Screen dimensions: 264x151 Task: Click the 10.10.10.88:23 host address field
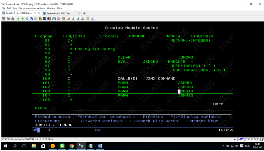252,139
